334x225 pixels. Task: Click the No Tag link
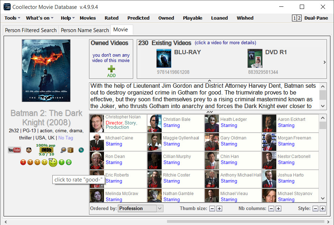(66, 138)
